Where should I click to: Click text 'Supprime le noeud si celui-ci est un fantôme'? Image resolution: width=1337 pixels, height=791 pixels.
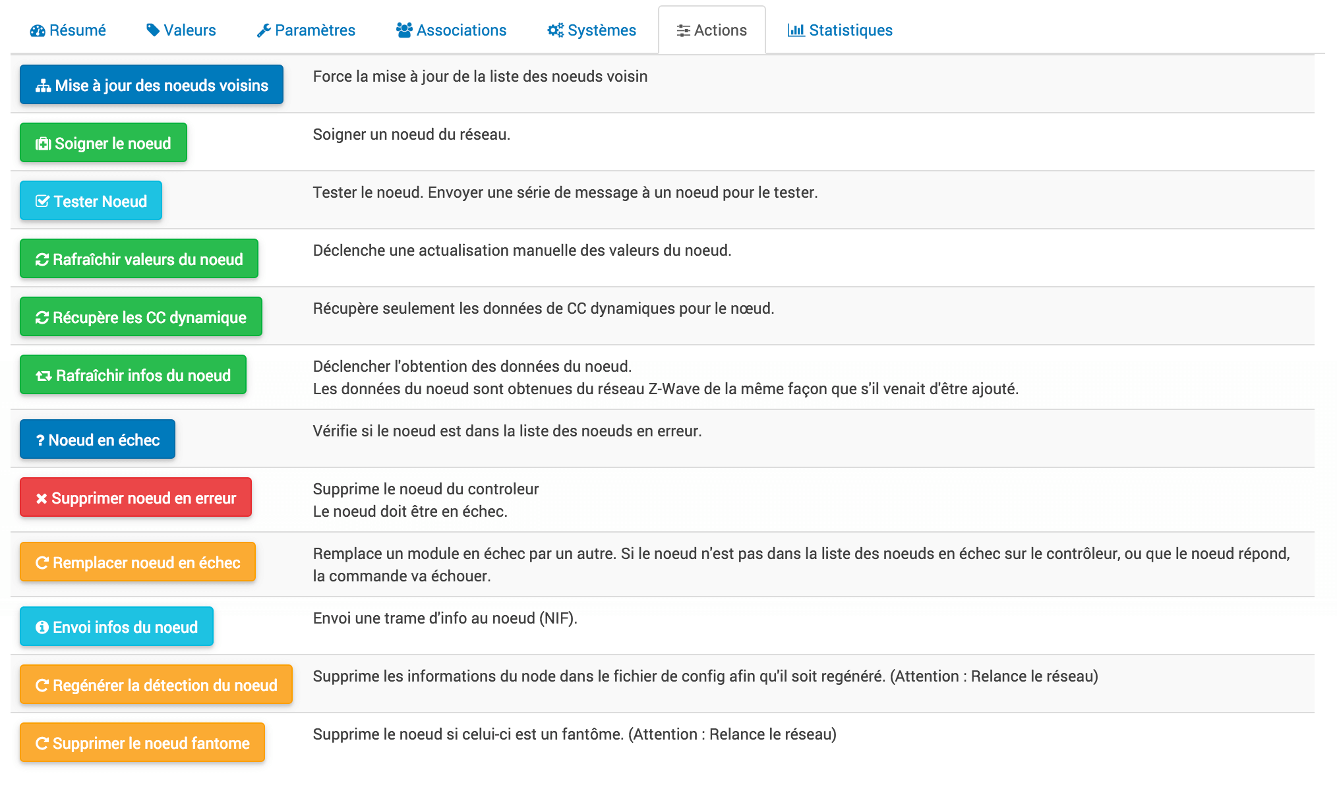(x=468, y=734)
